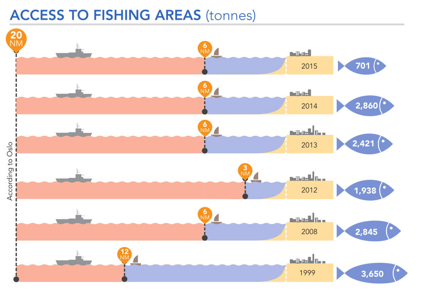Viewport: 426px width, 289px height.
Task: Select the sailboat icon in the 2008 row
Action: (216, 219)
